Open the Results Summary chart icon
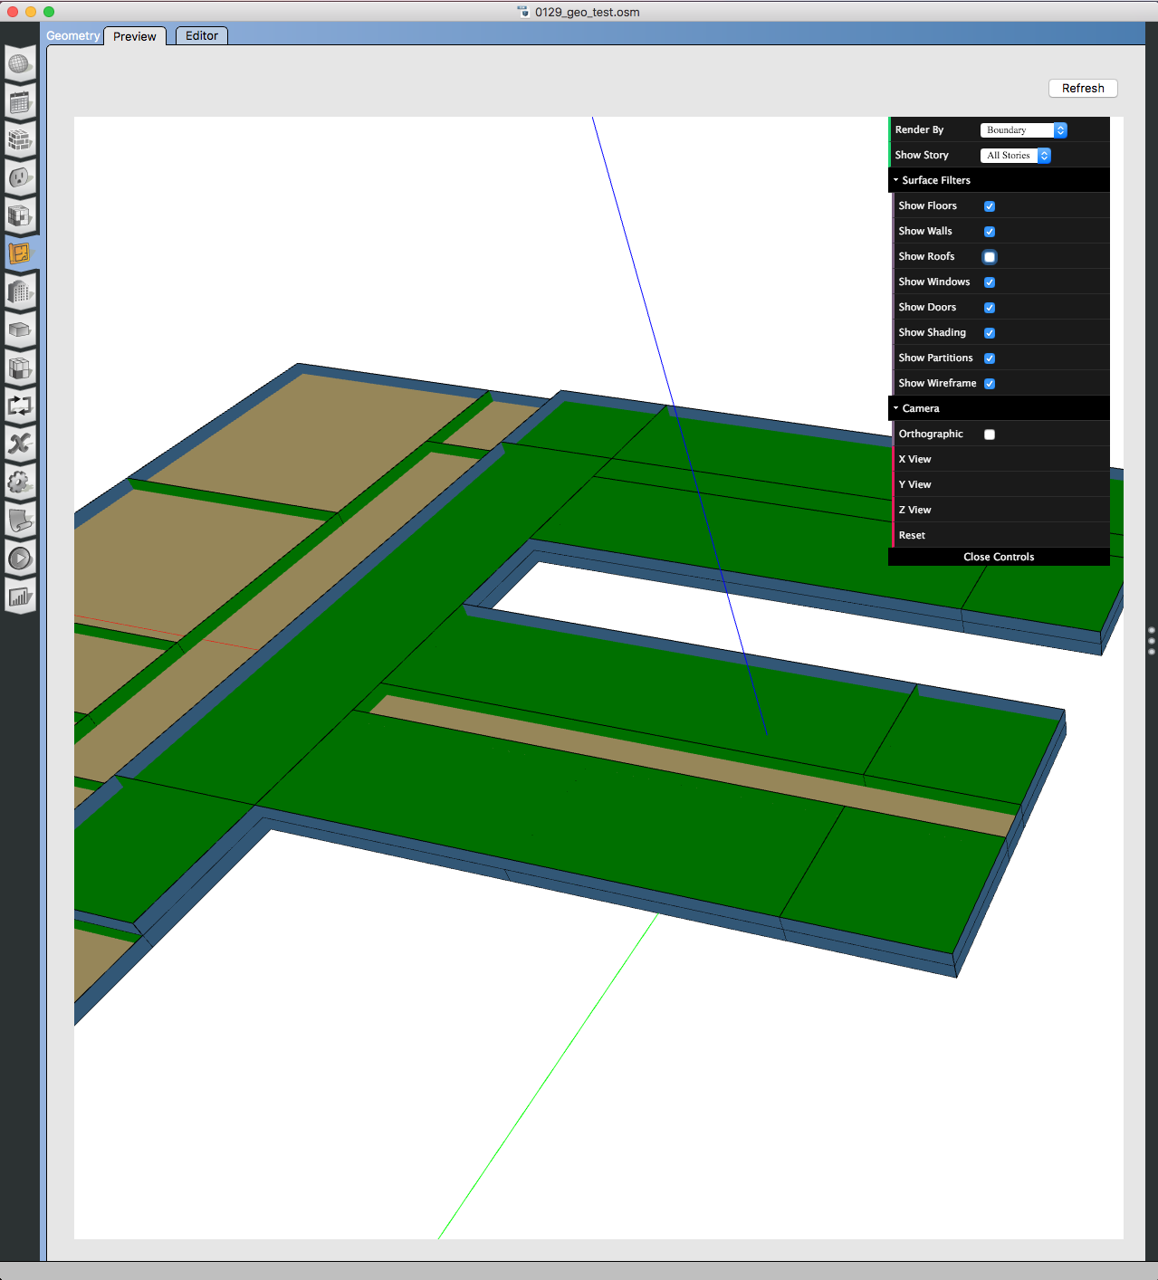Viewport: 1158px width, 1280px height. (20, 597)
